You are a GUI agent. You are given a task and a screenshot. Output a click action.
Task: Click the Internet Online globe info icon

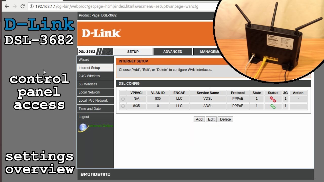click(83, 127)
